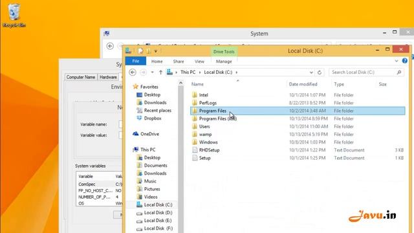Open recent locations dropdown arrow
414x233 pixels.
(x=153, y=72)
